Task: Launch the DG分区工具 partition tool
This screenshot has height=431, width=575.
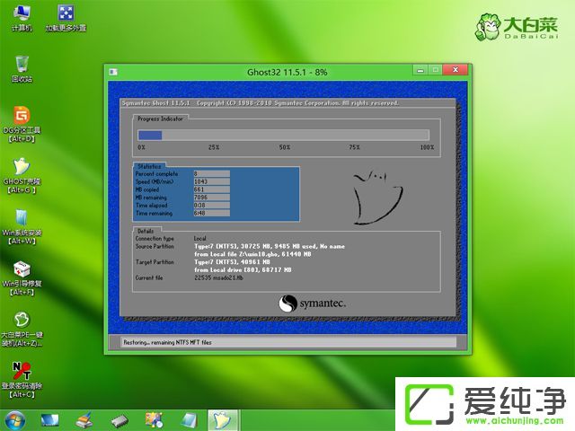Action: [22, 118]
